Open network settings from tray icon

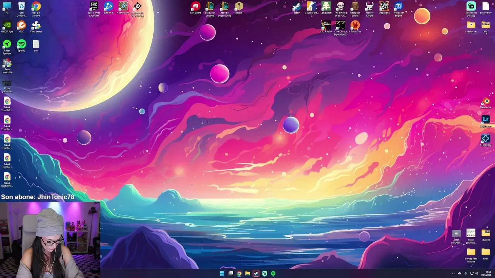point(472,273)
